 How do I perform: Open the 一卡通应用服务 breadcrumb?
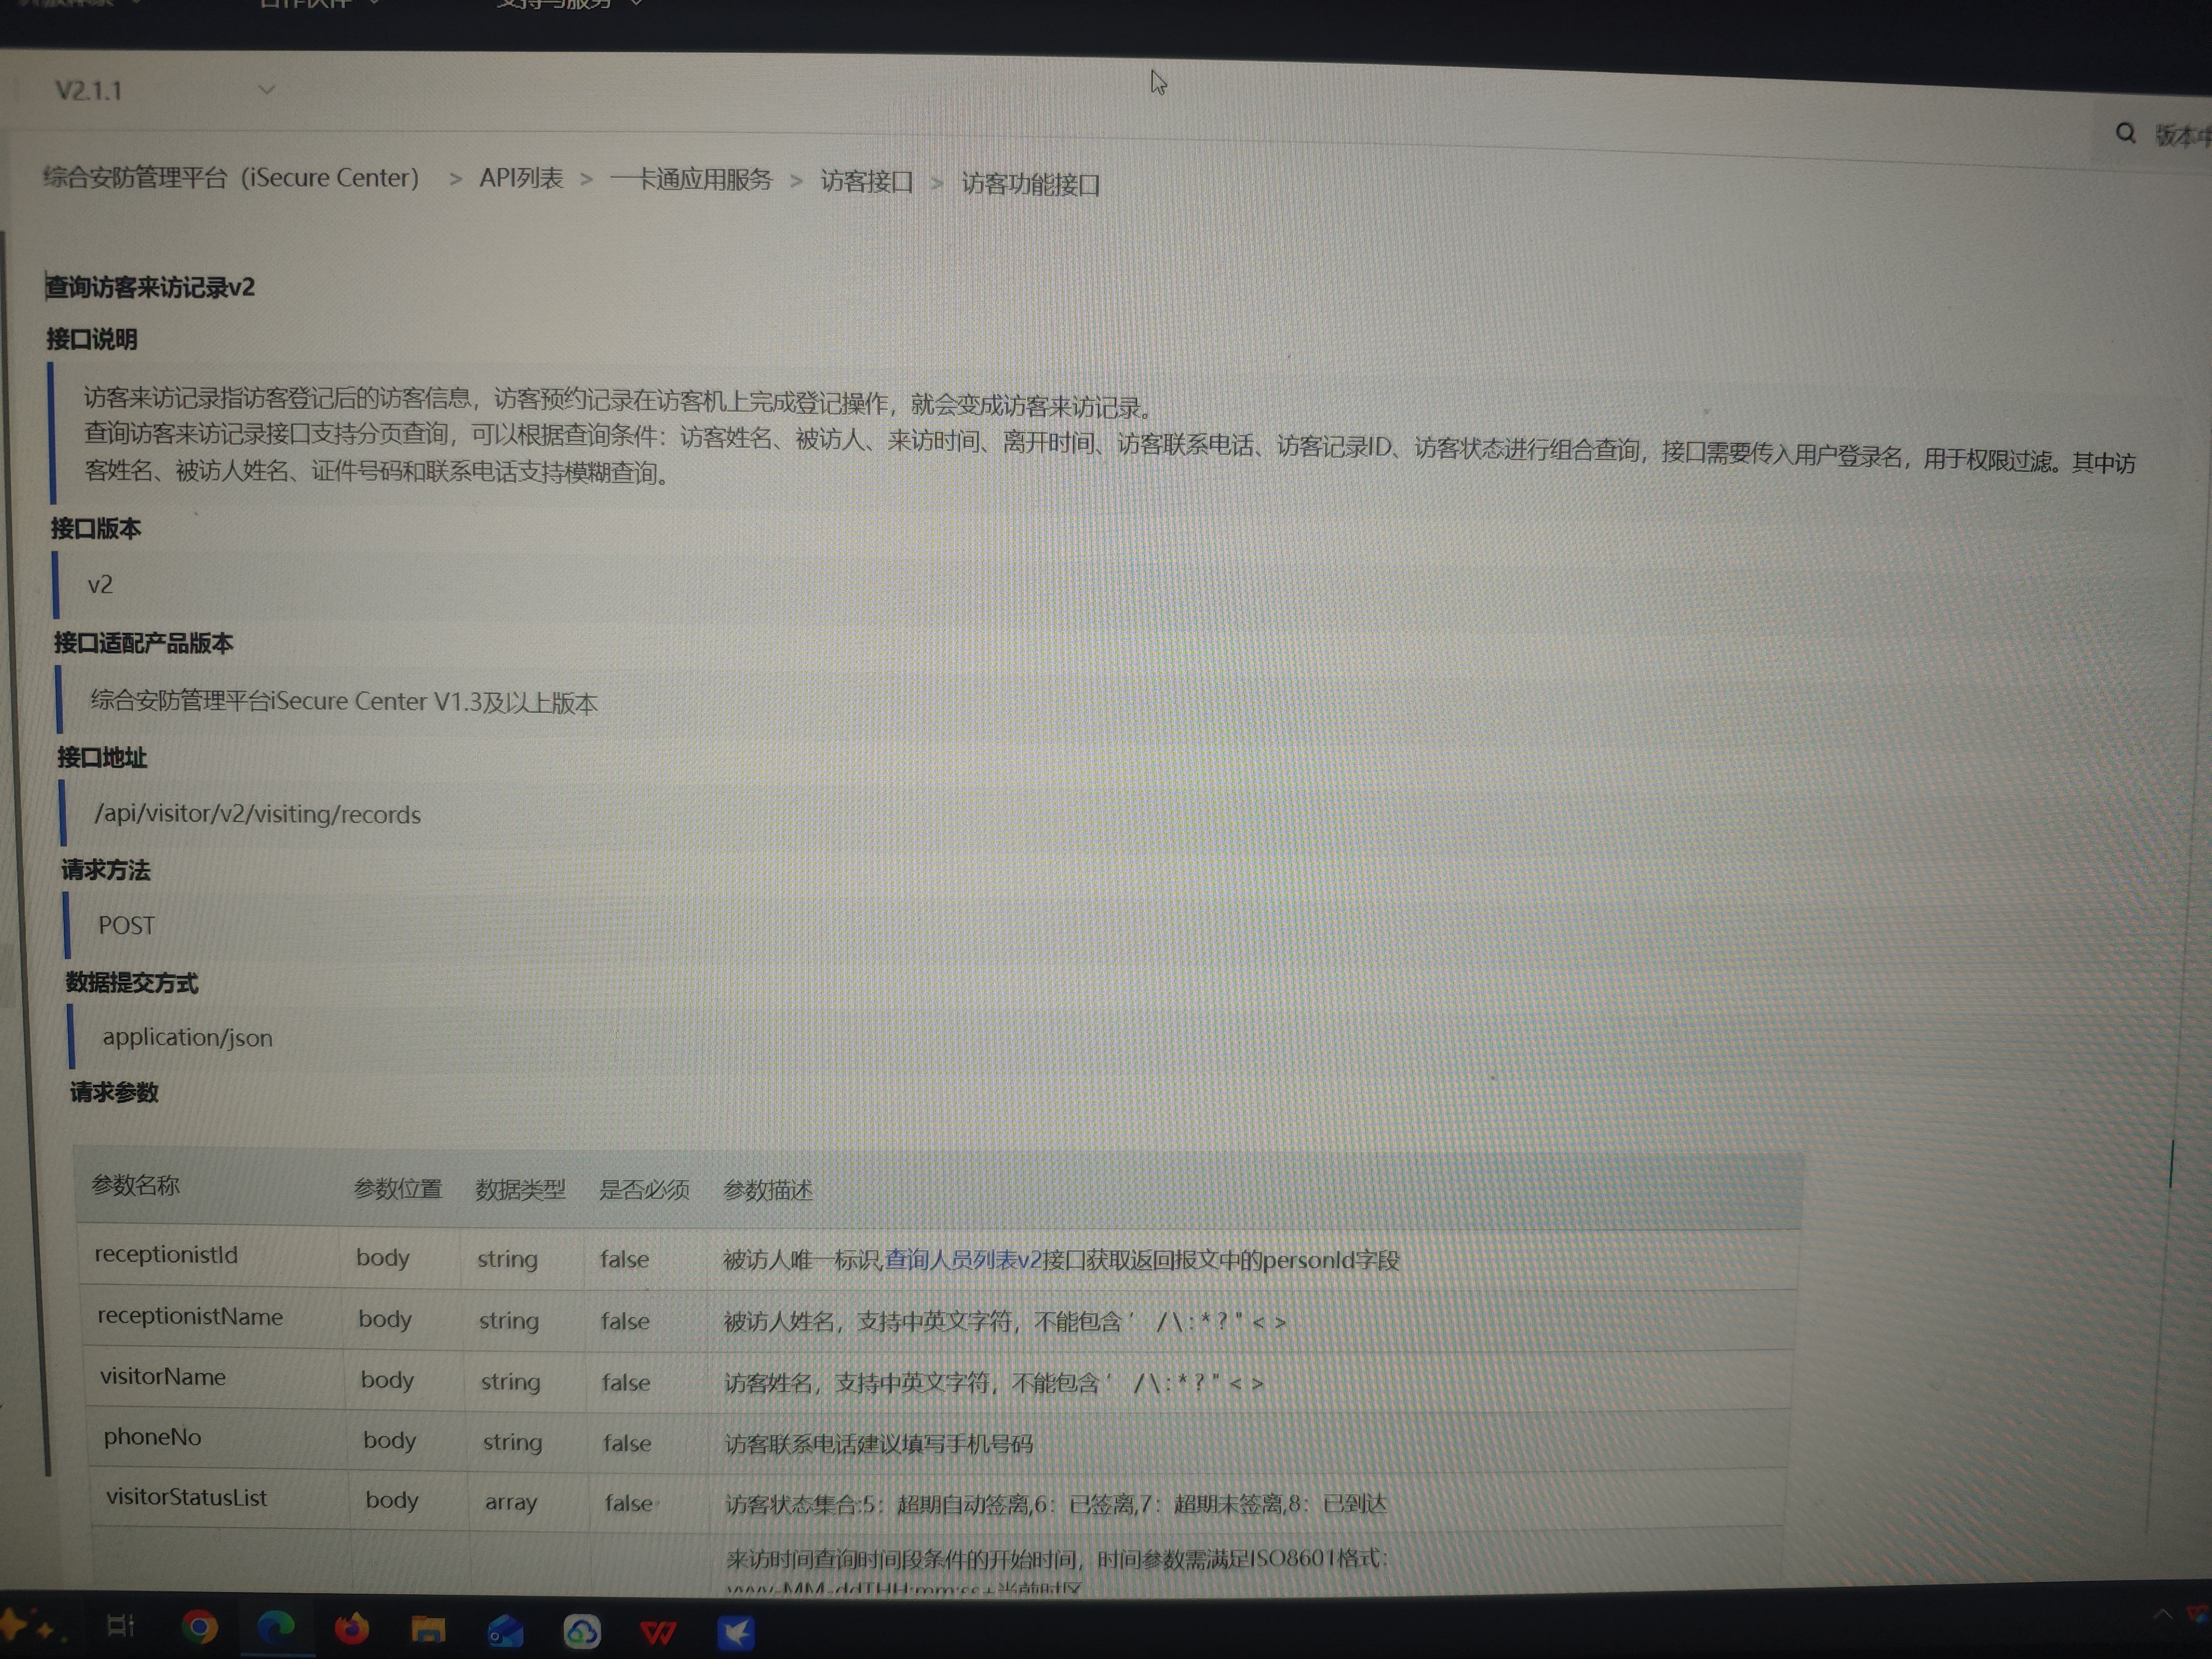click(x=691, y=180)
